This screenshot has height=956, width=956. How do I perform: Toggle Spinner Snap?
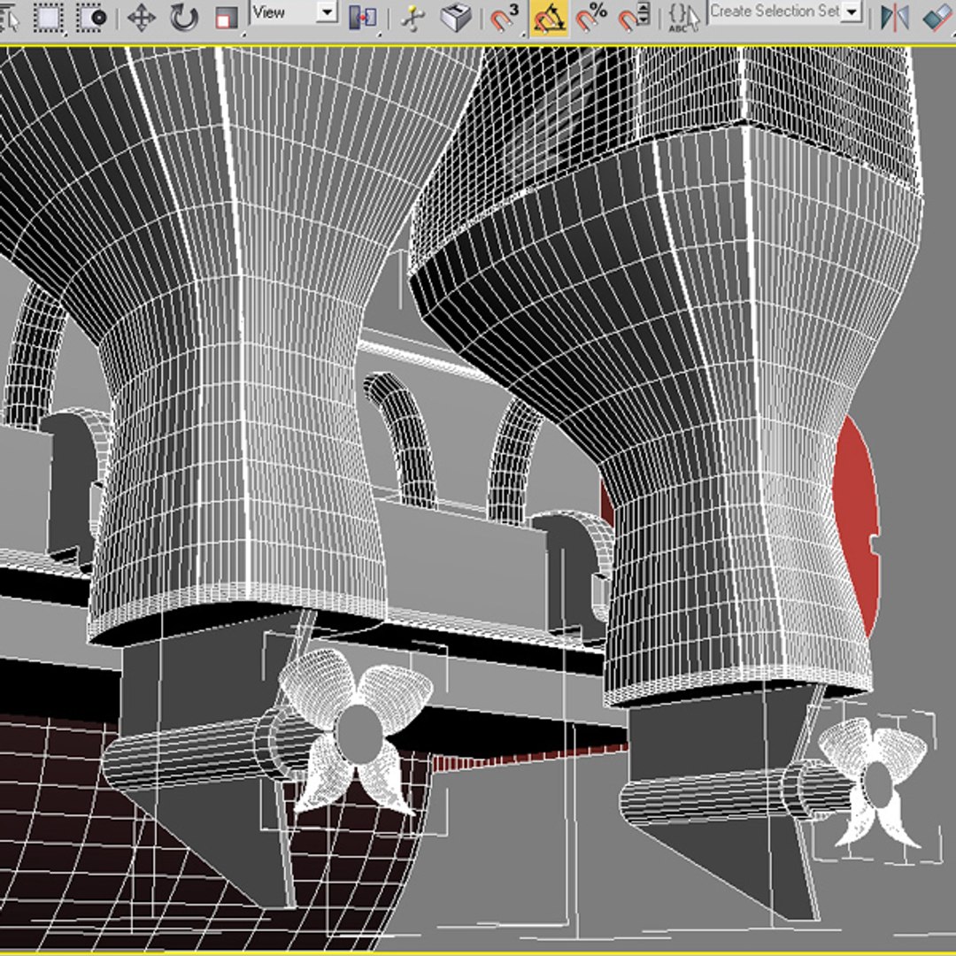[x=634, y=17]
